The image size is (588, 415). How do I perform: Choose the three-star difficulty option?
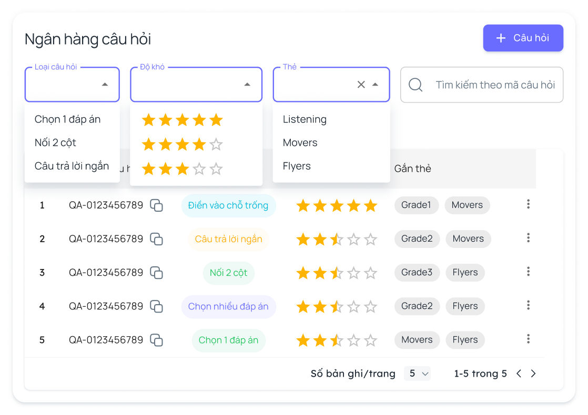(182, 169)
